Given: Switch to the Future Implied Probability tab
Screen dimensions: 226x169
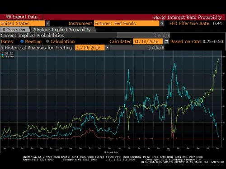Looking at the screenshot, I should point(63,30).
